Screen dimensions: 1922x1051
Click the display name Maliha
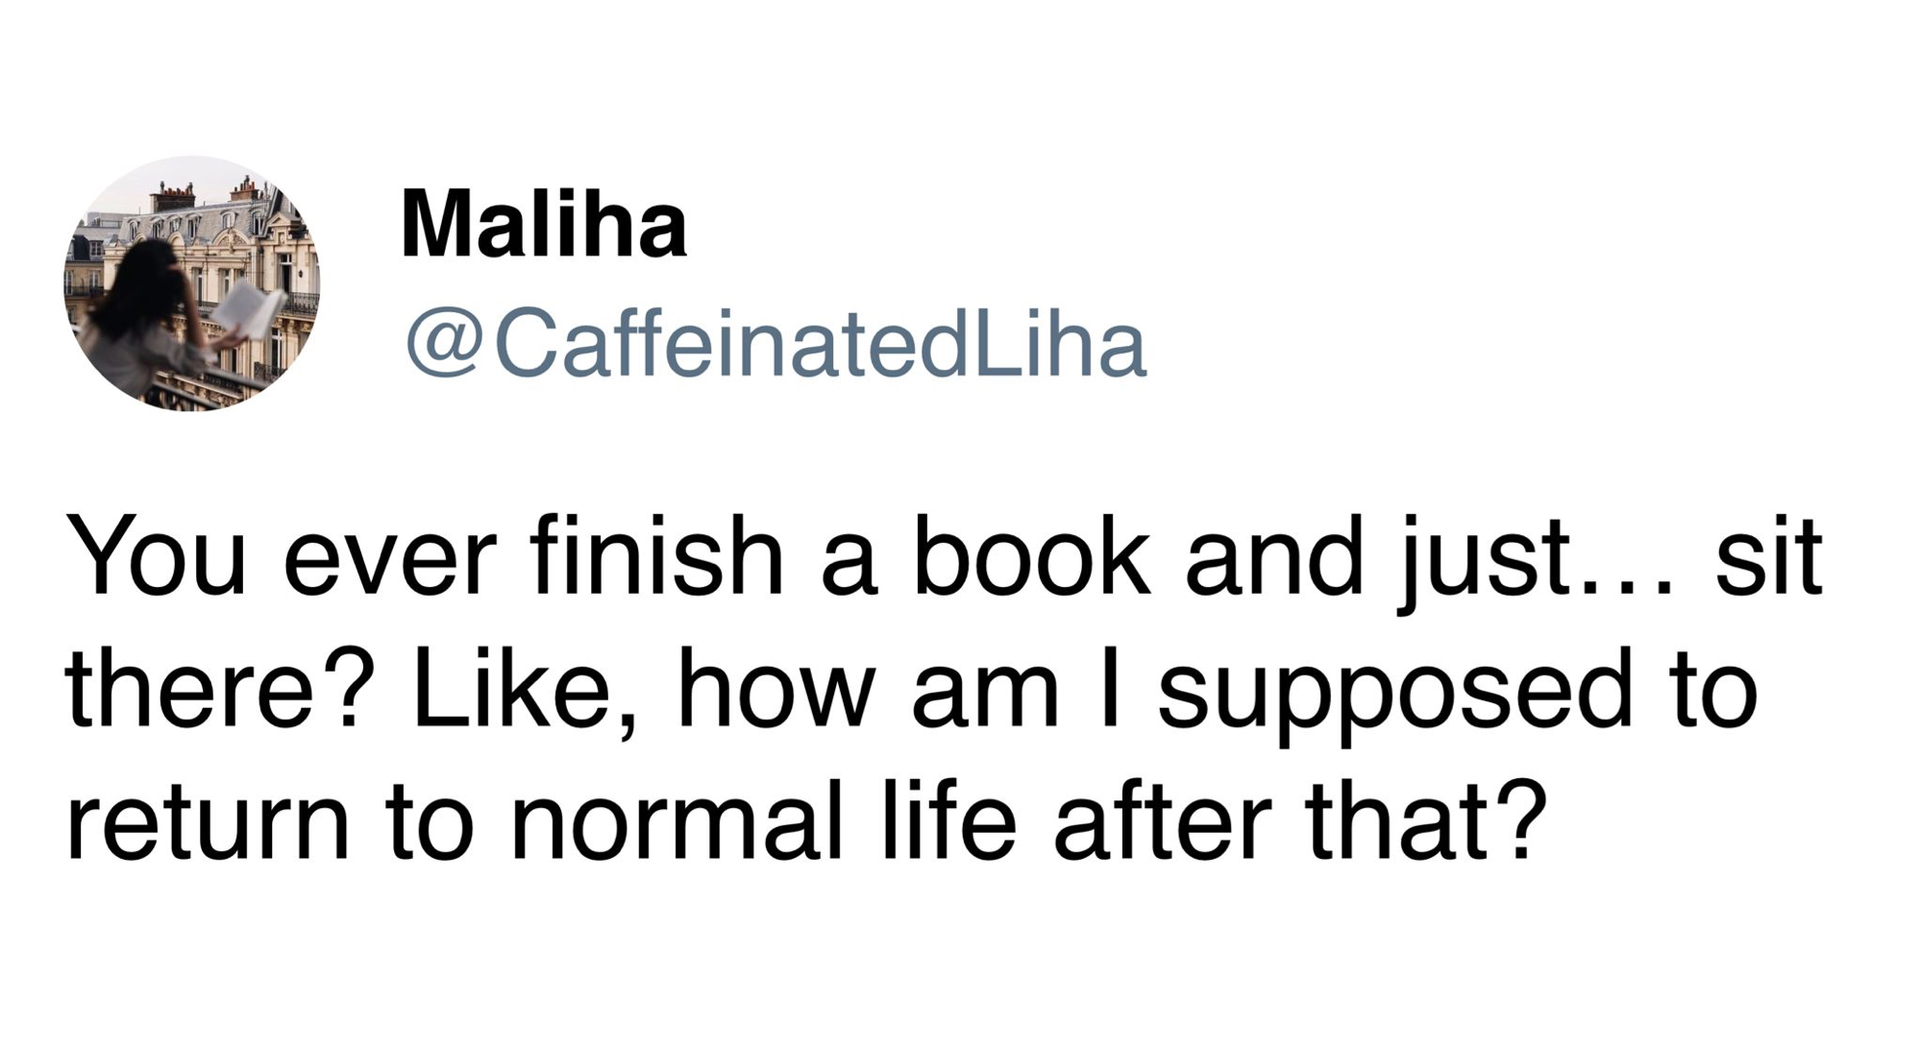pyautogui.click(x=543, y=226)
